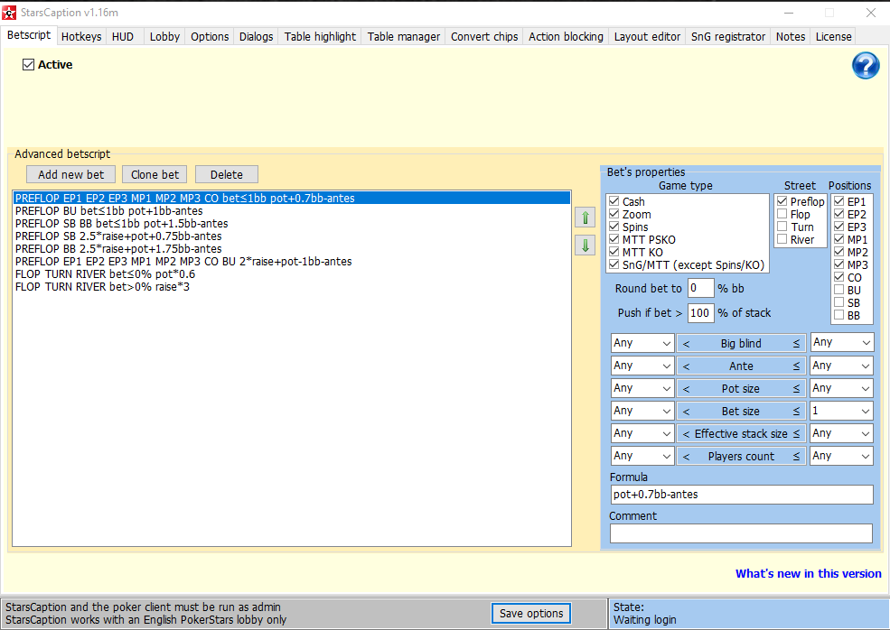Viewport: 890px width, 630px height.
Task: Open Players count lower bound dropdown
Action: (x=642, y=456)
